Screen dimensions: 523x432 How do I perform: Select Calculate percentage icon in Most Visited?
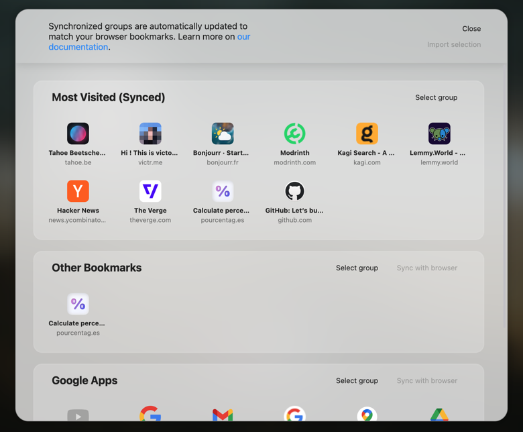(x=223, y=191)
